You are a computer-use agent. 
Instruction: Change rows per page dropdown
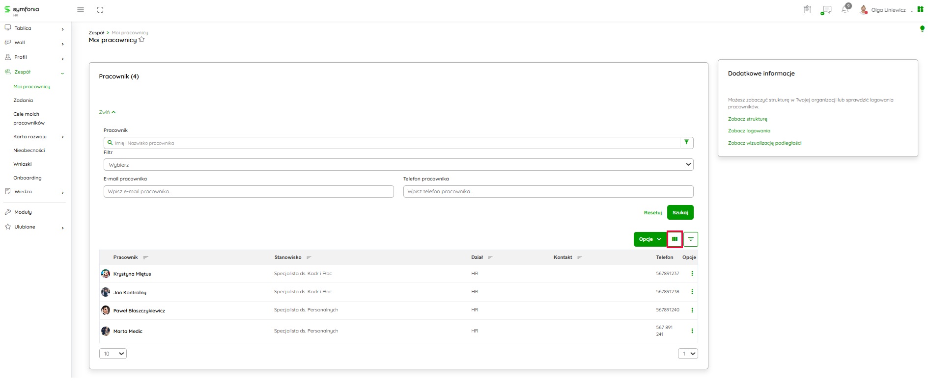tap(113, 354)
